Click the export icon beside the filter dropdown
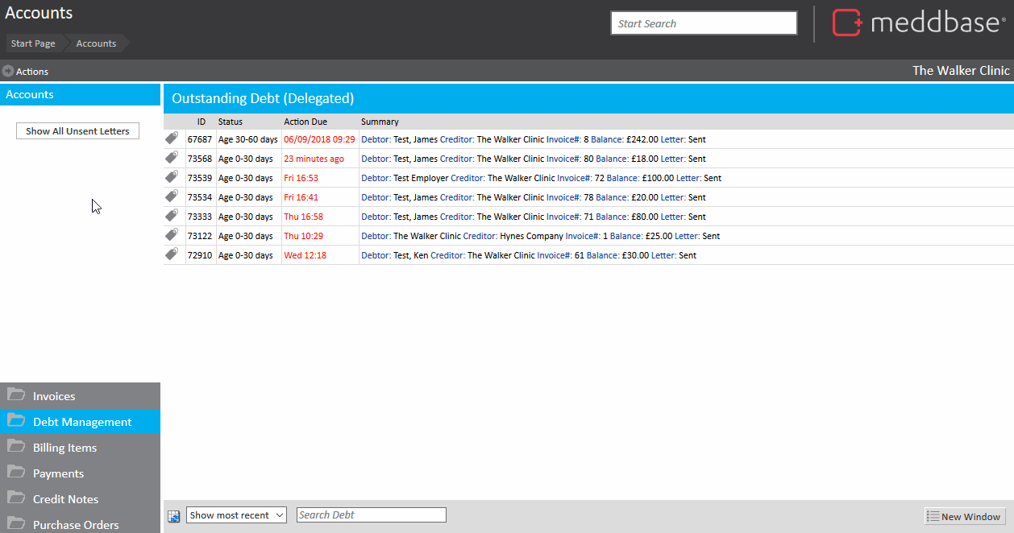Image resolution: width=1014 pixels, height=533 pixels. coord(173,516)
